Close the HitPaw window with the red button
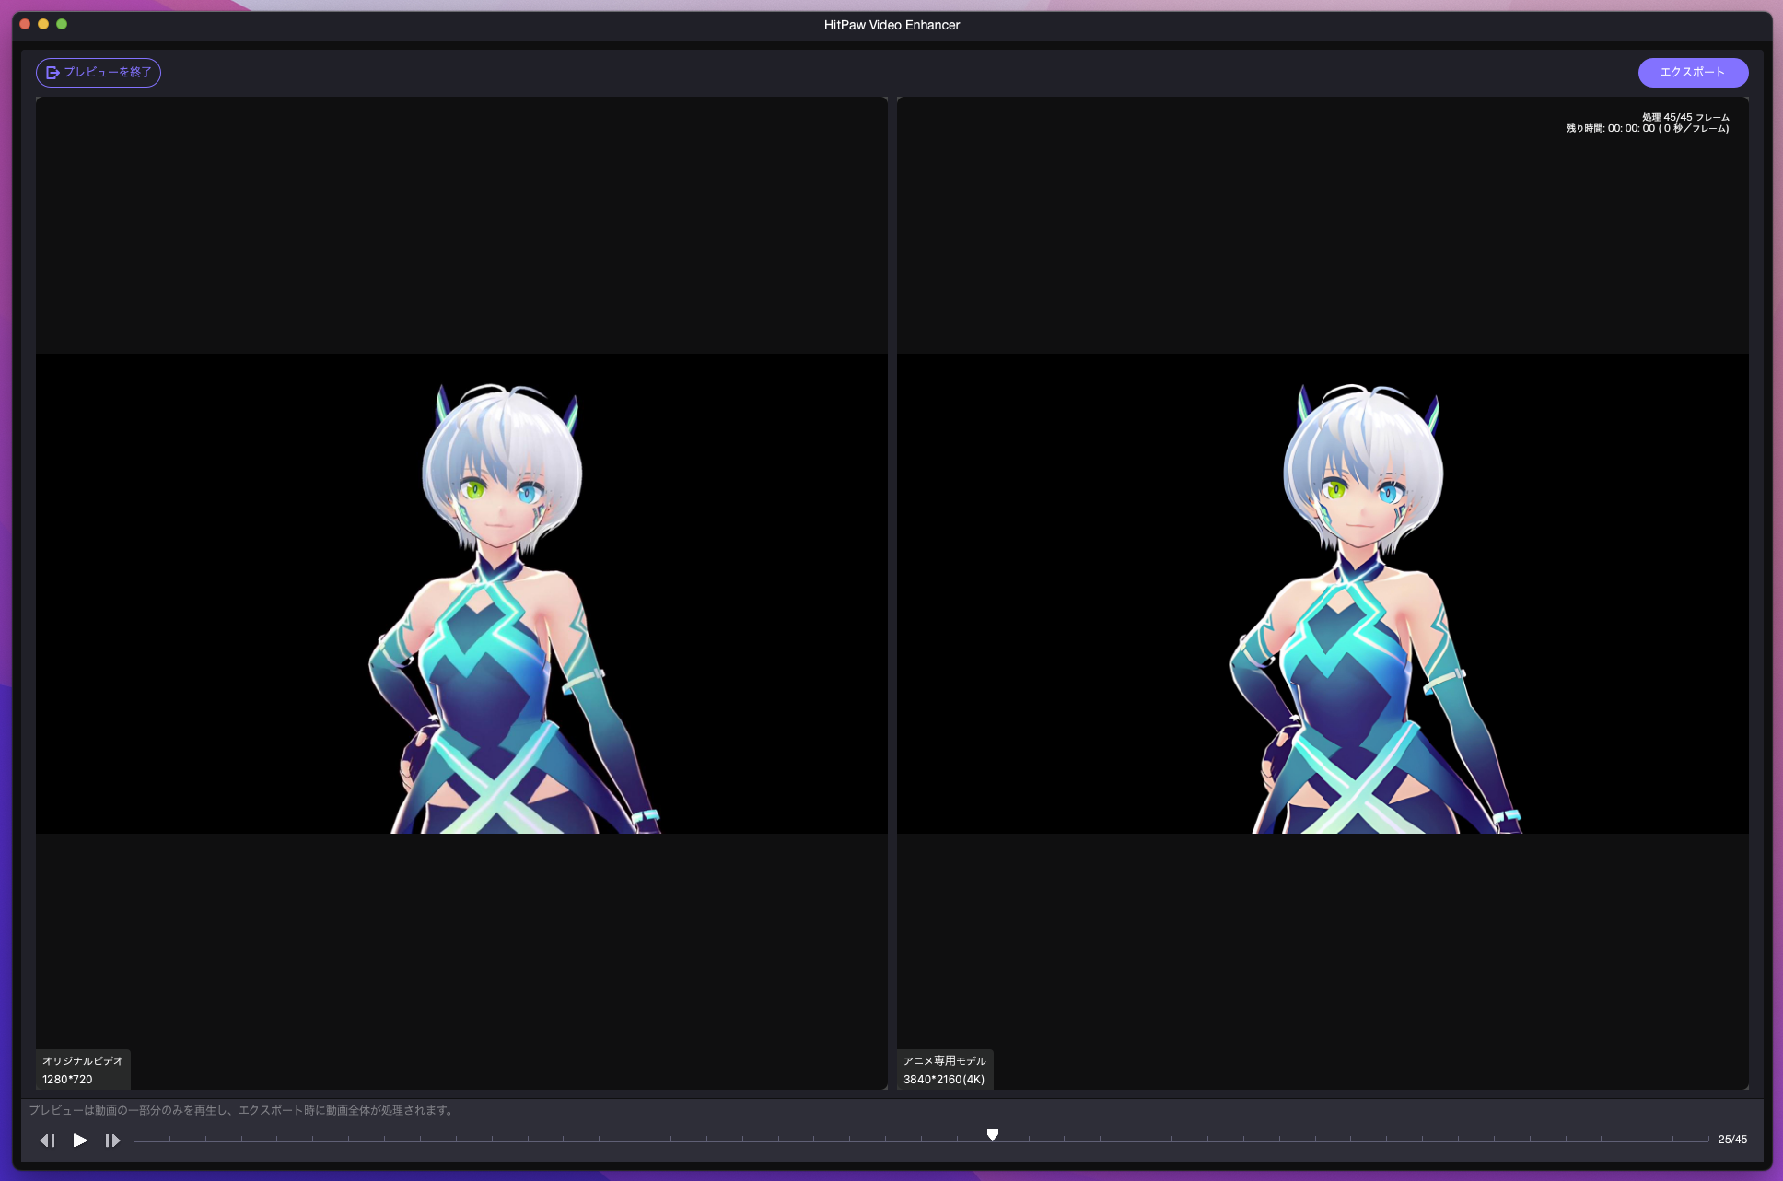1783x1181 pixels. pyautogui.click(x=25, y=24)
